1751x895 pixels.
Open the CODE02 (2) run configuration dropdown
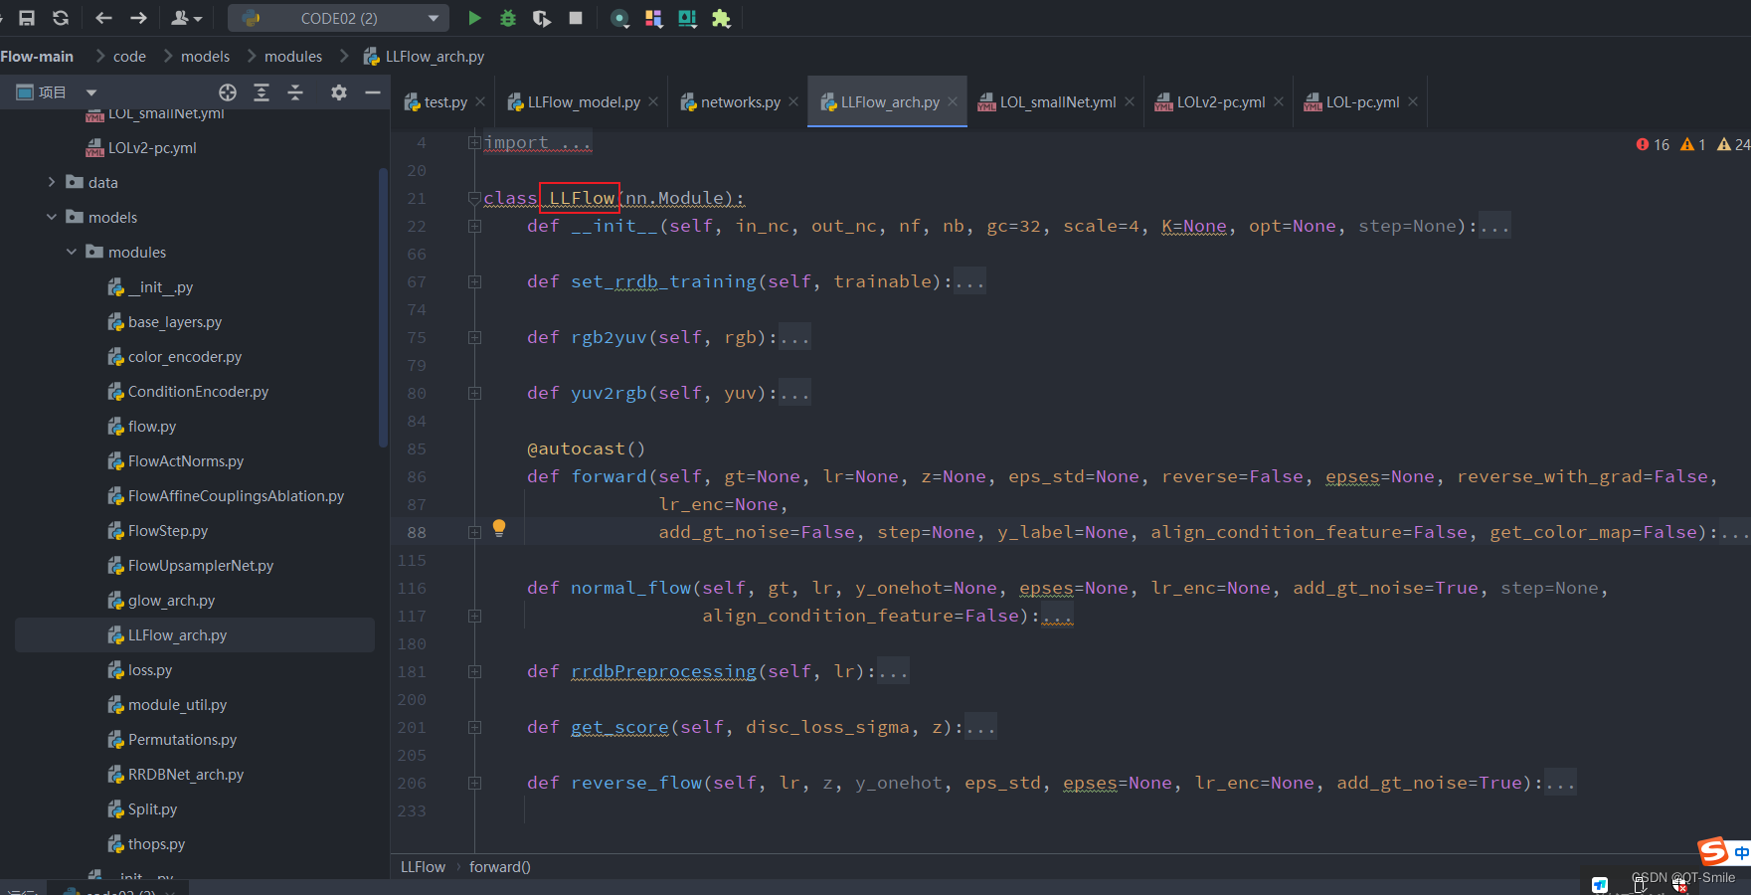338,18
